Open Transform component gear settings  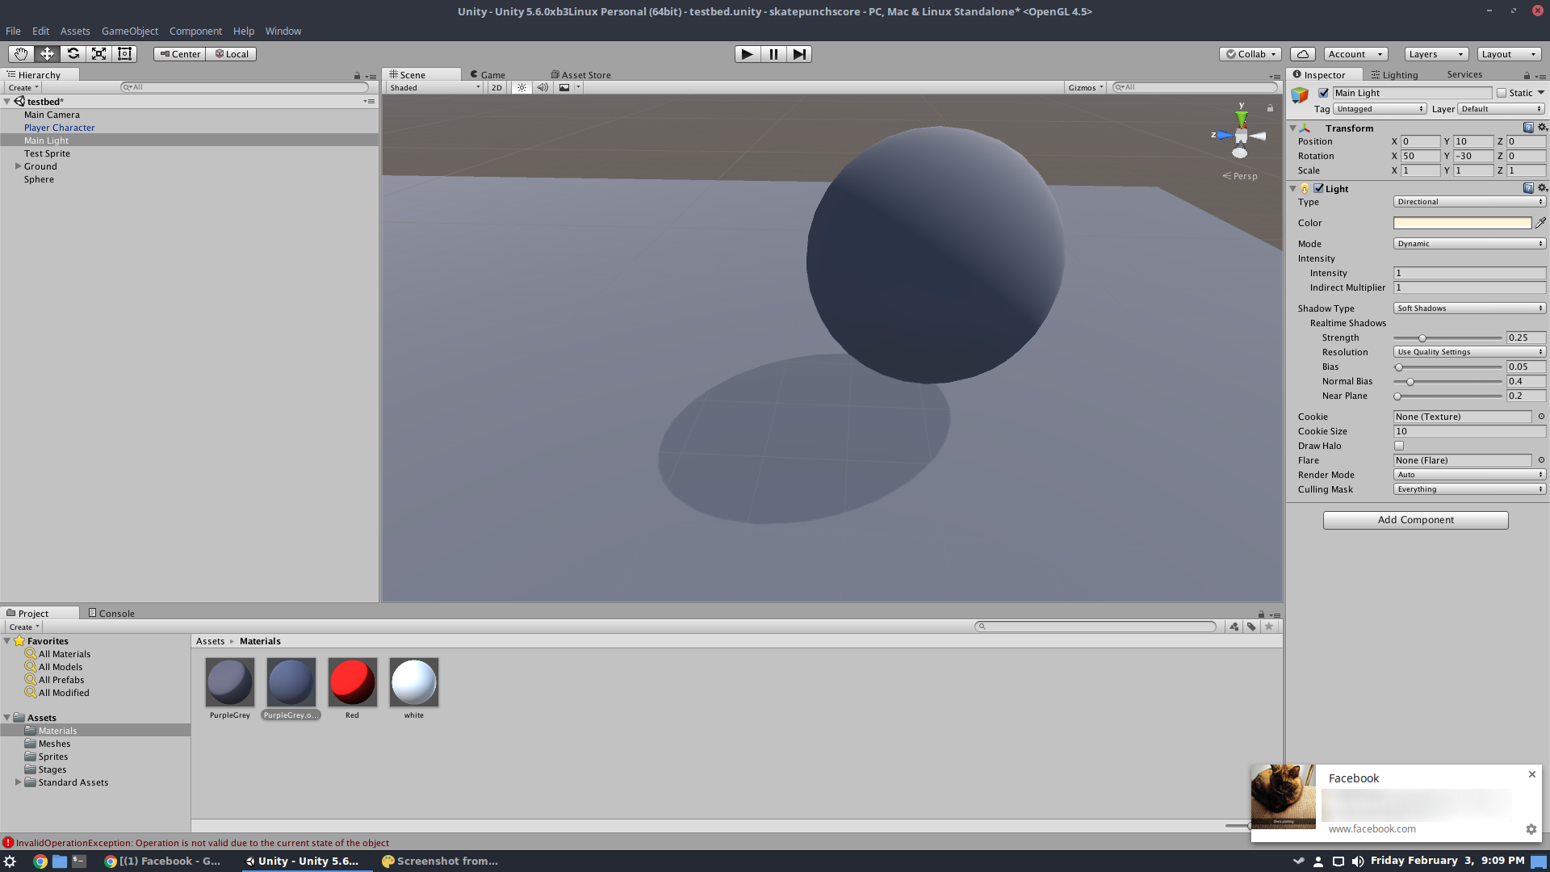pyautogui.click(x=1543, y=128)
